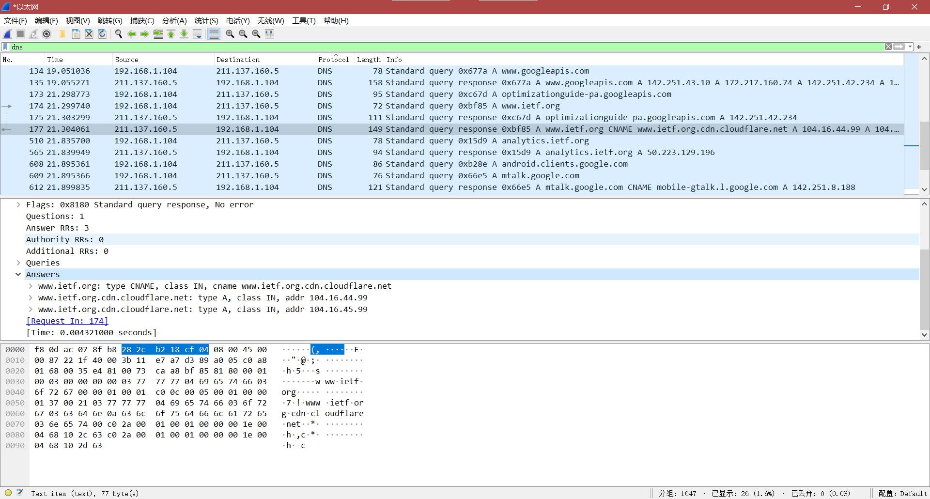Viewport: 930px width, 499px height.
Task: Select packet 174 query for www.ietf.org
Action: click(452, 106)
